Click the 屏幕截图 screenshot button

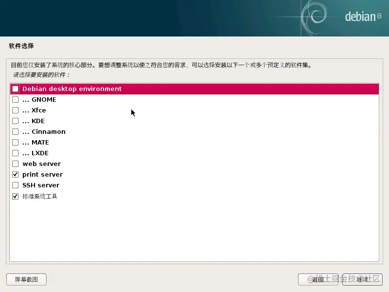(26, 279)
